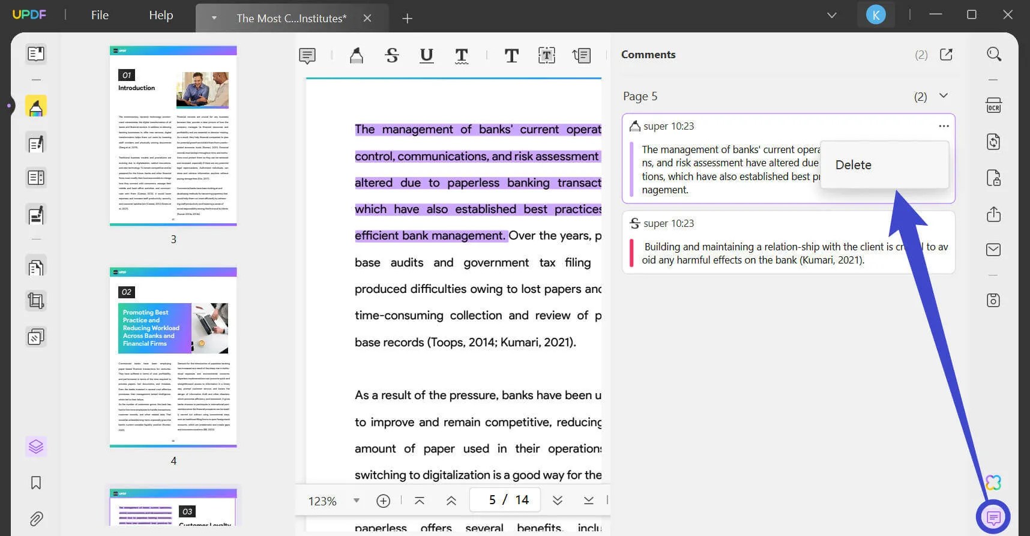The image size is (1030, 536).
Task: Select page 3 thumbnail Introduction
Action: click(173, 136)
